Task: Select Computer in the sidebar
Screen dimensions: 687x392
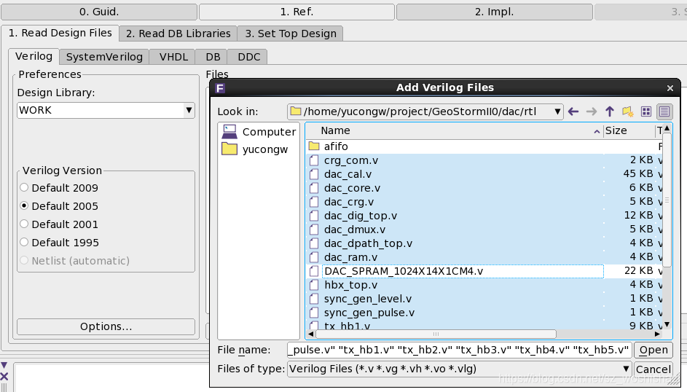Action: point(259,131)
